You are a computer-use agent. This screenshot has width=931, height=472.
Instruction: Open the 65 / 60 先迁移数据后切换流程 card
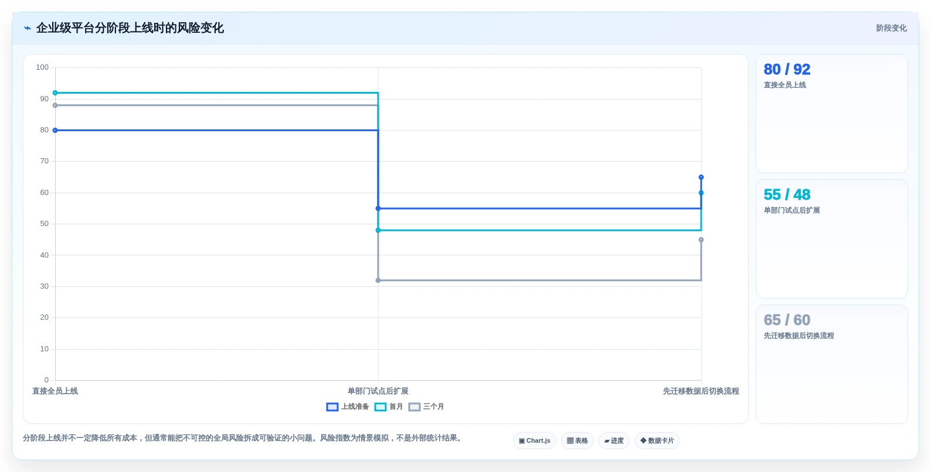point(832,364)
